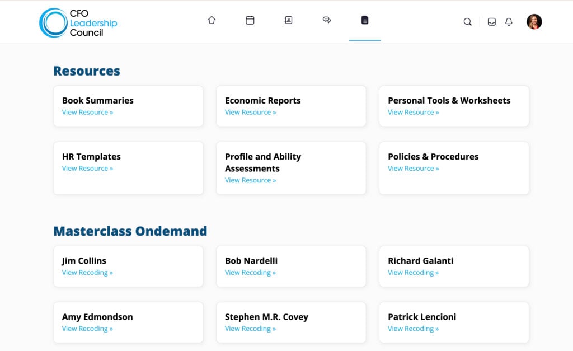Image resolution: width=573 pixels, height=351 pixels.
Task: Click the search magnifier icon
Action: pyautogui.click(x=467, y=22)
